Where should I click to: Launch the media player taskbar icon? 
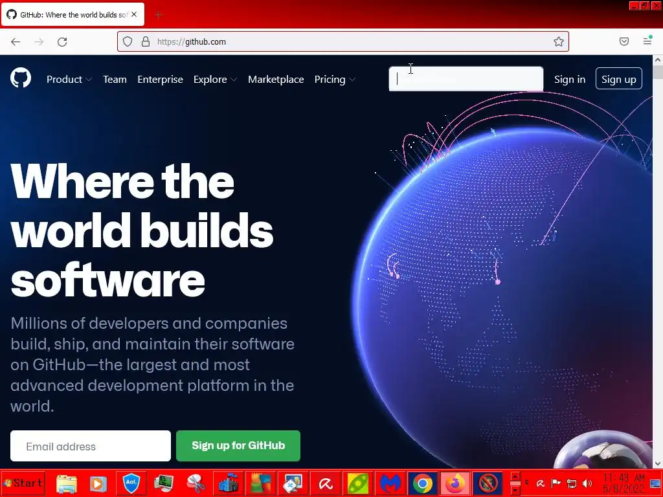tap(98, 483)
